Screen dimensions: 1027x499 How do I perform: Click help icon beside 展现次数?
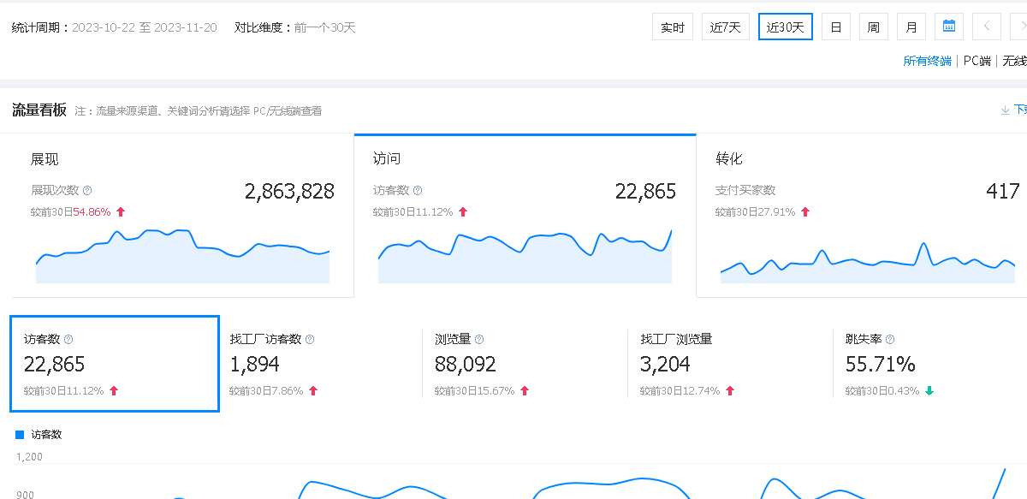[x=87, y=191]
